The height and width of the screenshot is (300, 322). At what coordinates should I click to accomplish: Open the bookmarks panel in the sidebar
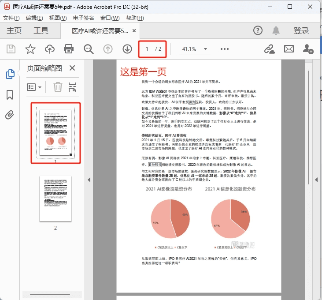(10, 95)
